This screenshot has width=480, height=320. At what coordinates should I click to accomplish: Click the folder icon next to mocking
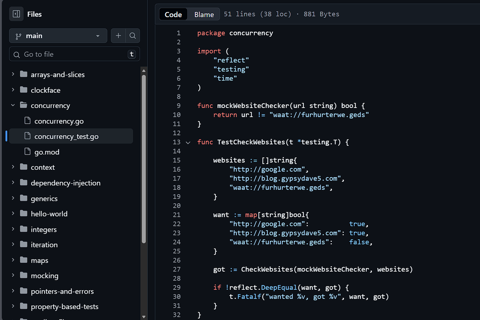24,275
